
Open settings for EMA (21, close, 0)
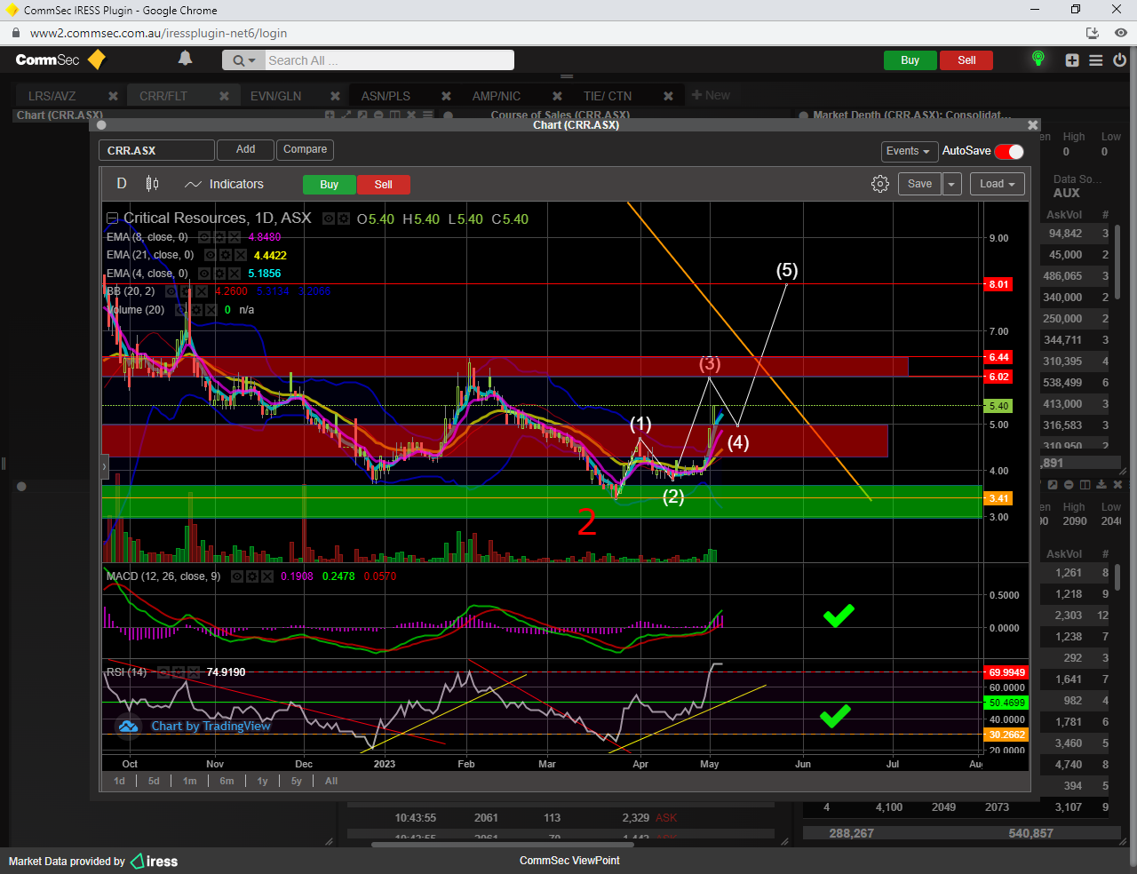click(x=225, y=256)
